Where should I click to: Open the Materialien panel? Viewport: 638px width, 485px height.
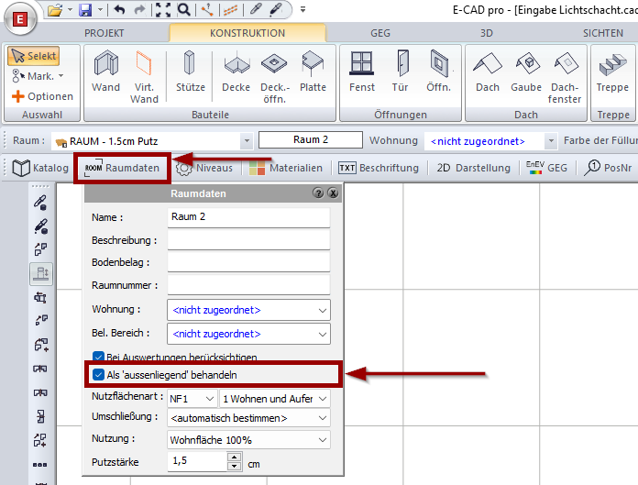[285, 169]
